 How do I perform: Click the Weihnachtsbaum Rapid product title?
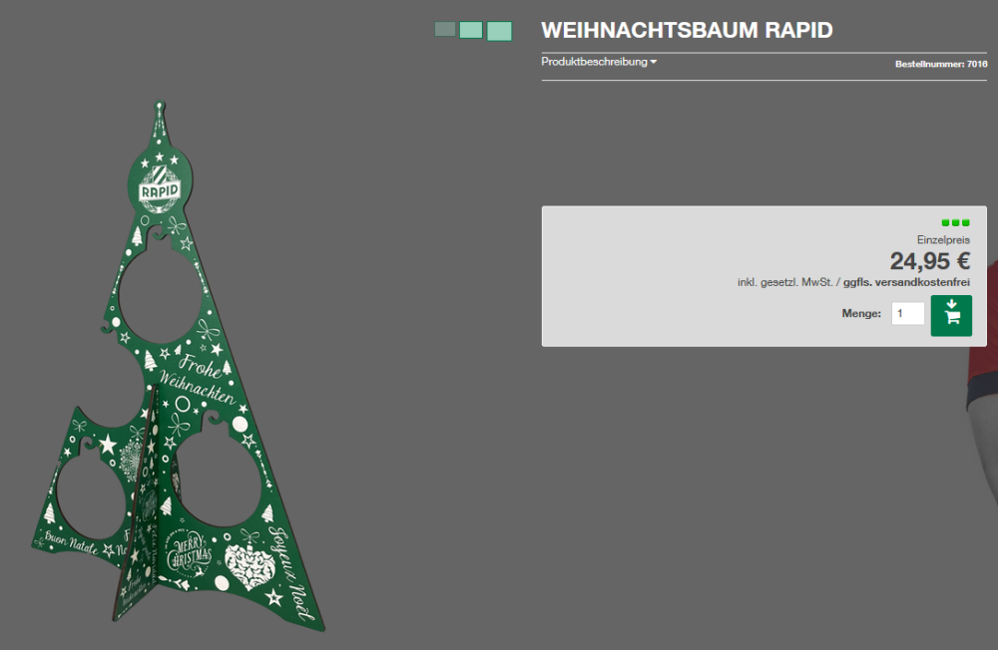pyautogui.click(x=687, y=30)
